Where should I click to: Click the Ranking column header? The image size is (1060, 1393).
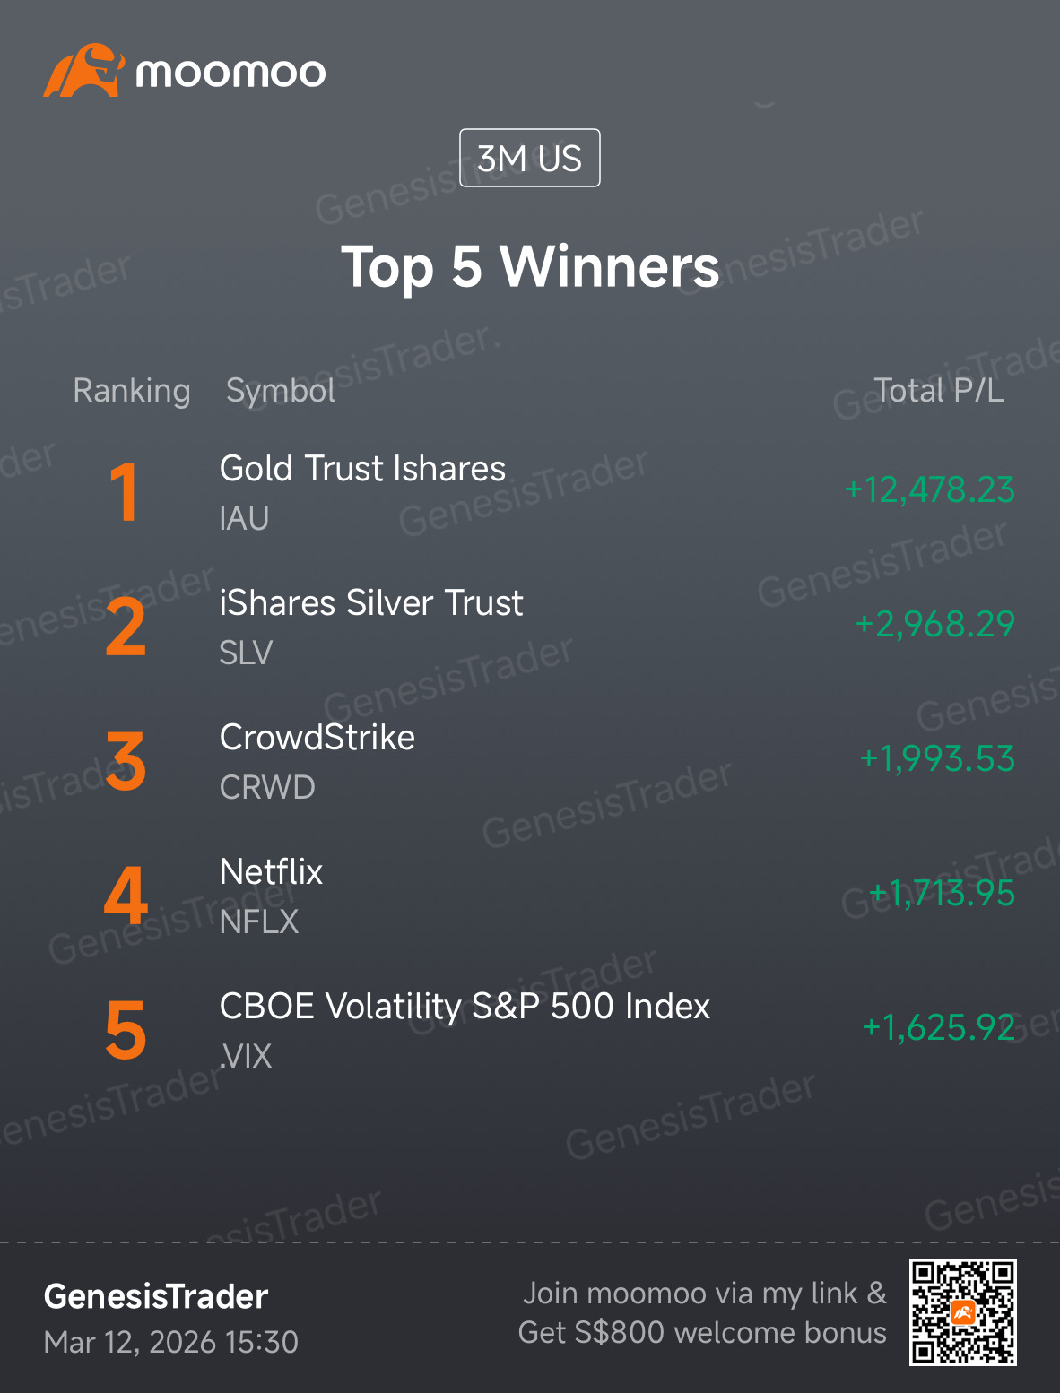132,391
